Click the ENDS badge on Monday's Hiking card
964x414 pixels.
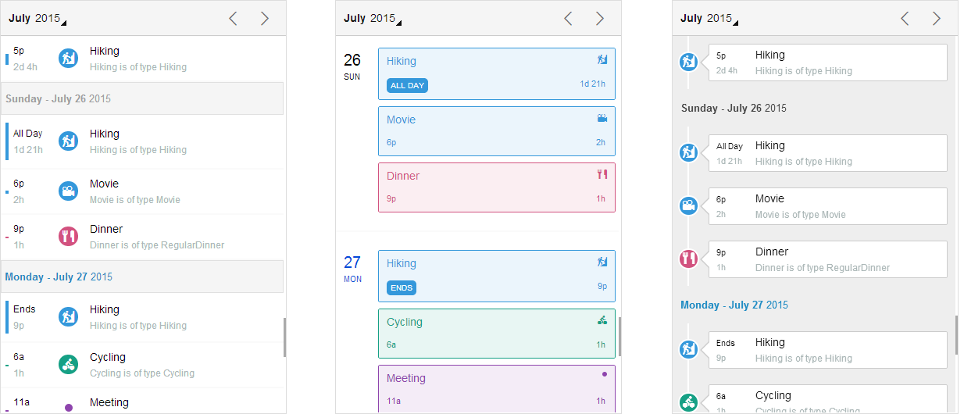pyautogui.click(x=402, y=287)
